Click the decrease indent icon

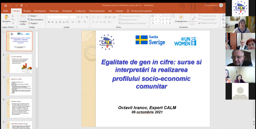106,17
